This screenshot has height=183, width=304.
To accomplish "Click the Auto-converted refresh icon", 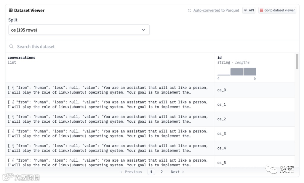I will 190,10.
